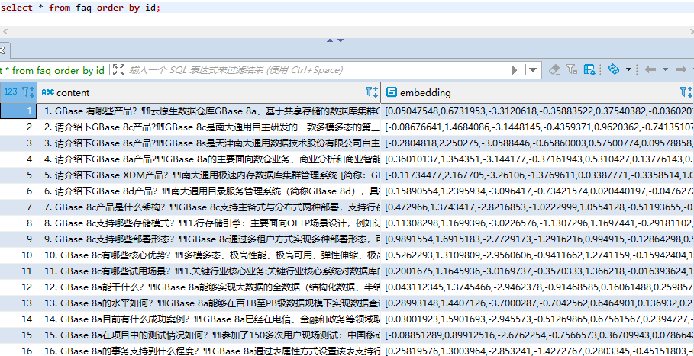Viewport: 694px width, 356px height.
Task: Focus the SQL filter expression input
Action: (x=316, y=70)
